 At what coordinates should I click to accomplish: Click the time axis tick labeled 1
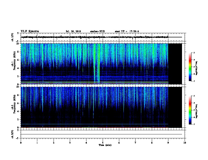click(x=37, y=143)
